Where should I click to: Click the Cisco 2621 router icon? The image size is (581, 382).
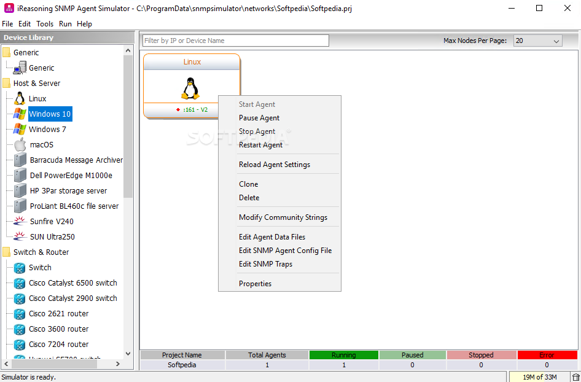pyautogui.click(x=20, y=314)
